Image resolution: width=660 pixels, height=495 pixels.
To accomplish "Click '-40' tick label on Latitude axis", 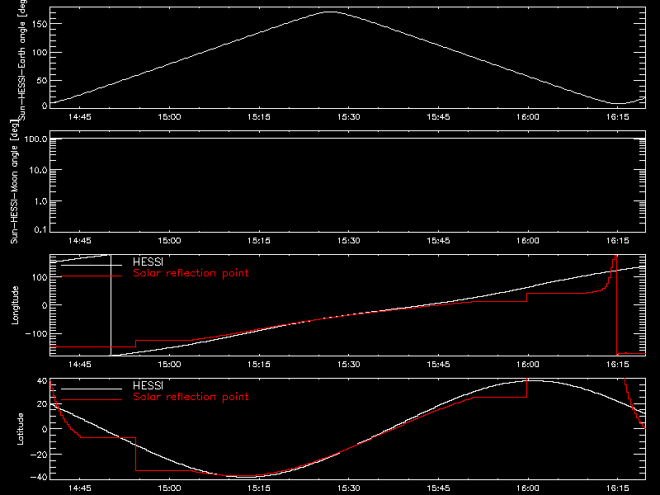I will pyautogui.click(x=39, y=477).
